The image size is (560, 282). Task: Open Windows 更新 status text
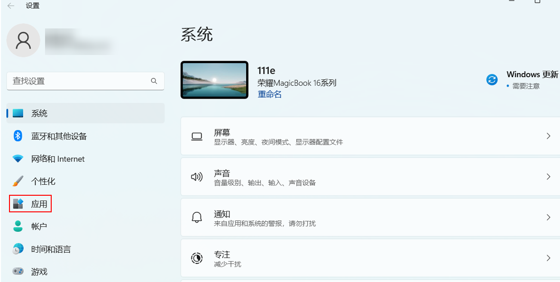point(532,74)
